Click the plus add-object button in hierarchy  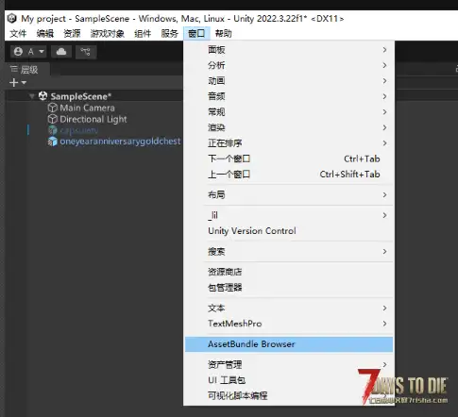14,83
